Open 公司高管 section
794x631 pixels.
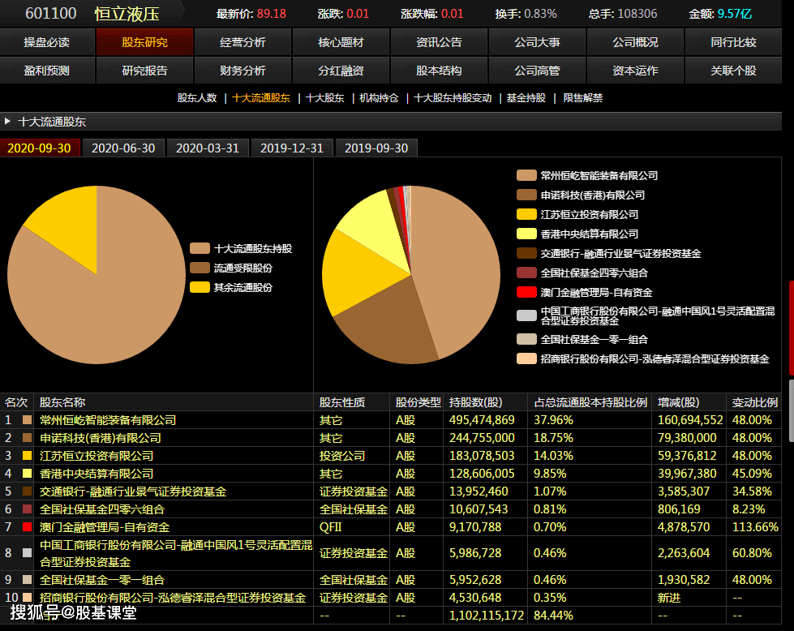(x=537, y=71)
